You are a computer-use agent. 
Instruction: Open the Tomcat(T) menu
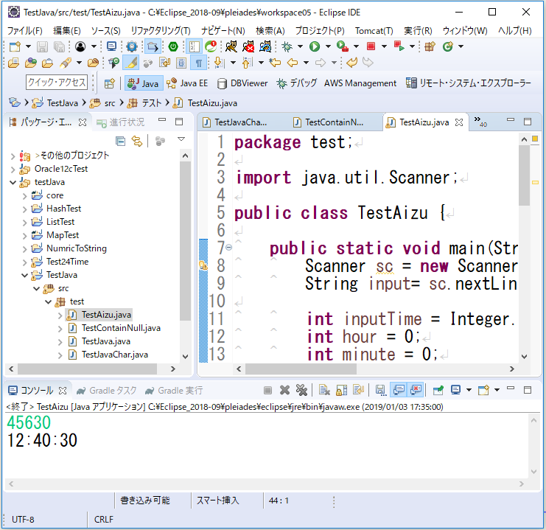click(374, 31)
